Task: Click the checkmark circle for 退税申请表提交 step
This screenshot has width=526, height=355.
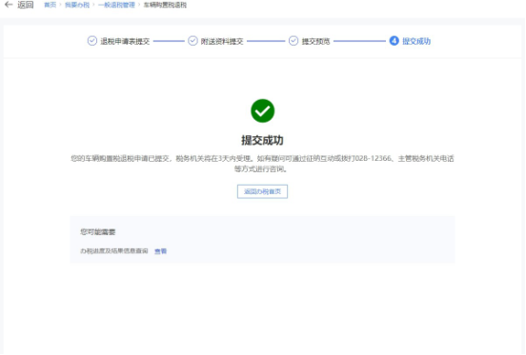Action: [x=92, y=41]
